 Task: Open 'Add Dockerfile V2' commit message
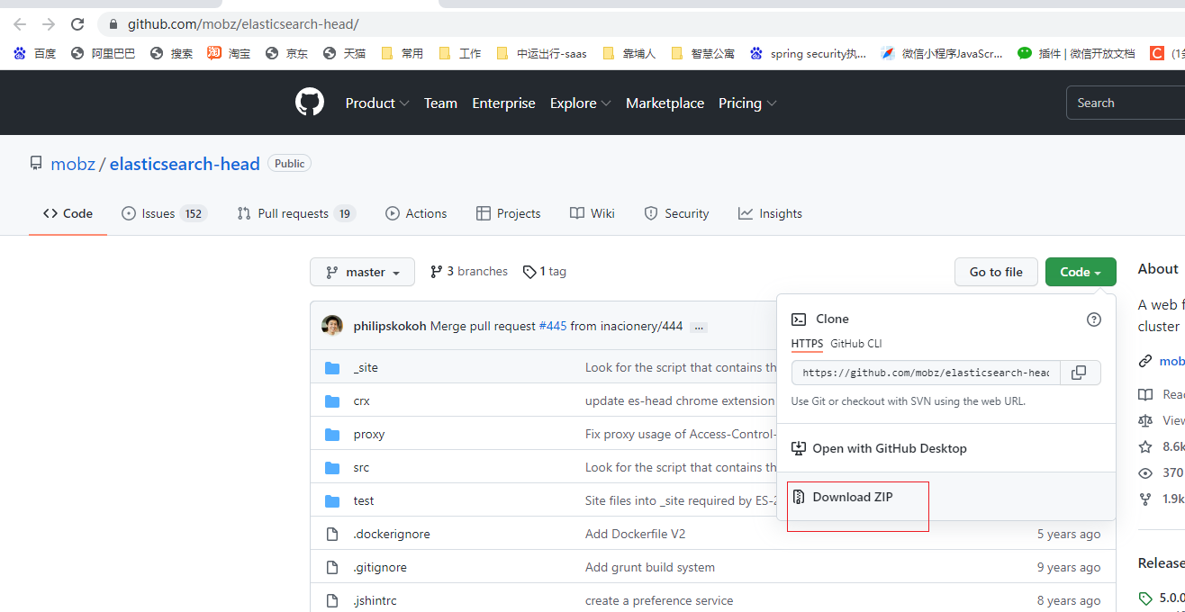[x=636, y=534]
